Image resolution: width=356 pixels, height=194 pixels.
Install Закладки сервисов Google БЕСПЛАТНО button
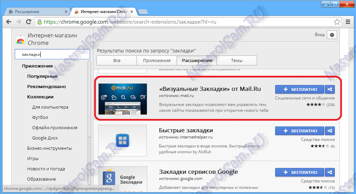click(x=300, y=172)
